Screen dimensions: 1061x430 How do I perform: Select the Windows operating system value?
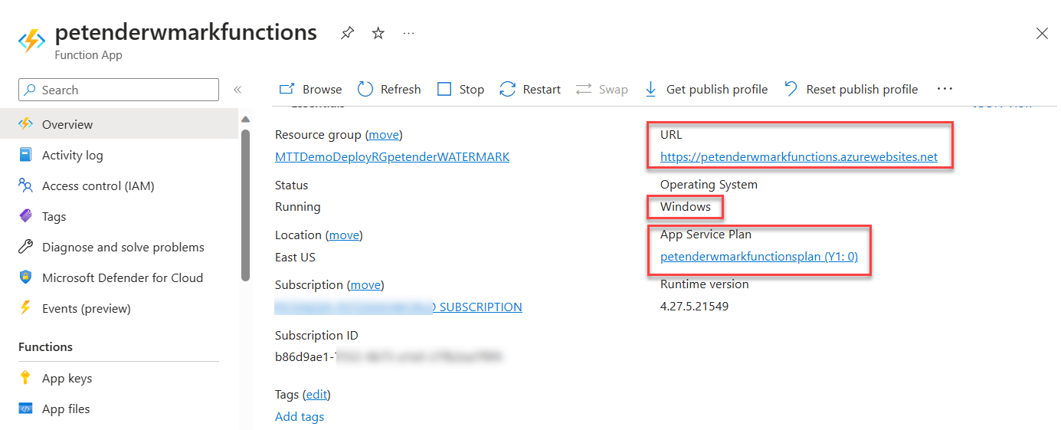(686, 207)
